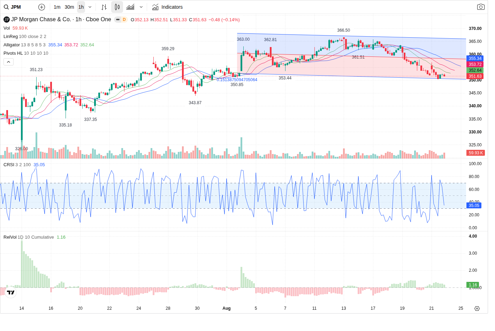The height and width of the screenshot is (331, 495).
Task: Click the 335.18 pivot low label
Action: click(x=65, y=125)
